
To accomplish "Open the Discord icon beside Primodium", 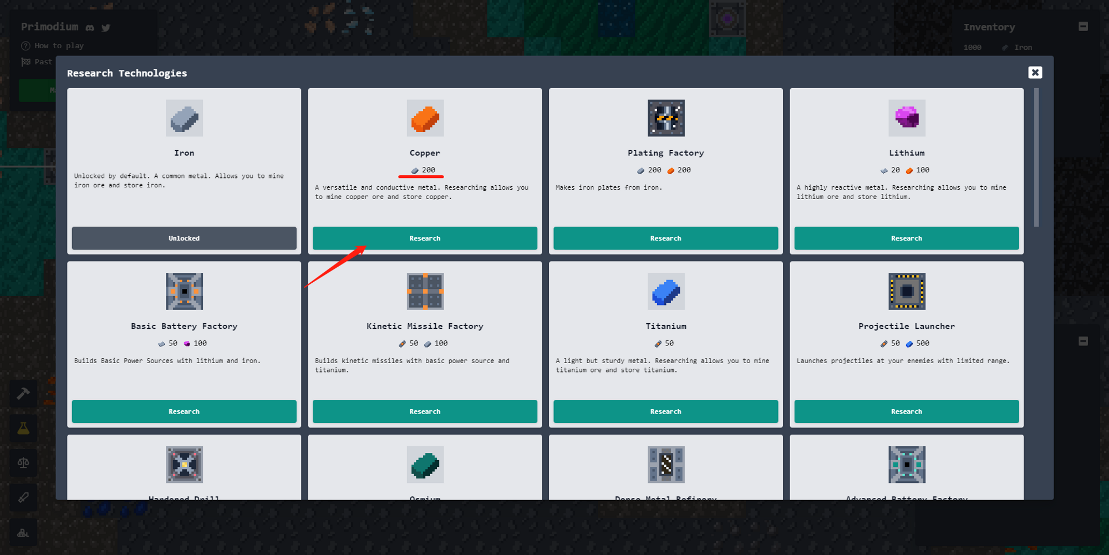I will coord(90,28).
